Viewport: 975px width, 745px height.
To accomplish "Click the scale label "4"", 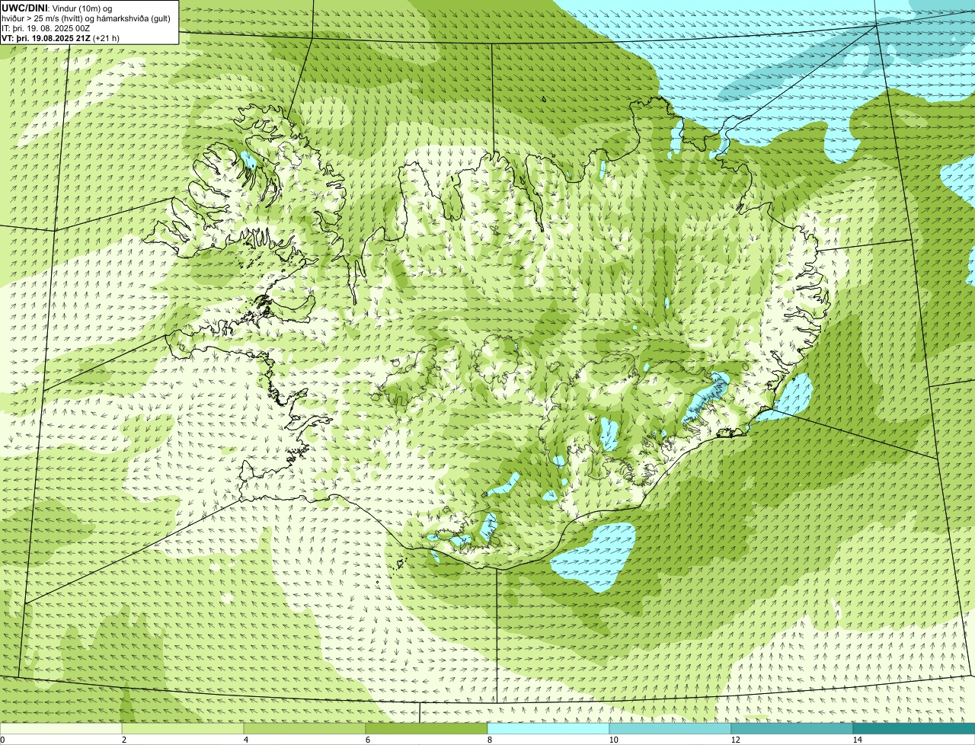I will (245, 740).
